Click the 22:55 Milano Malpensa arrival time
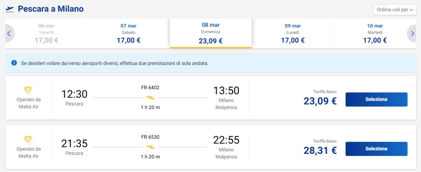Screen dimensions: 421x172 tap(226, 140)
